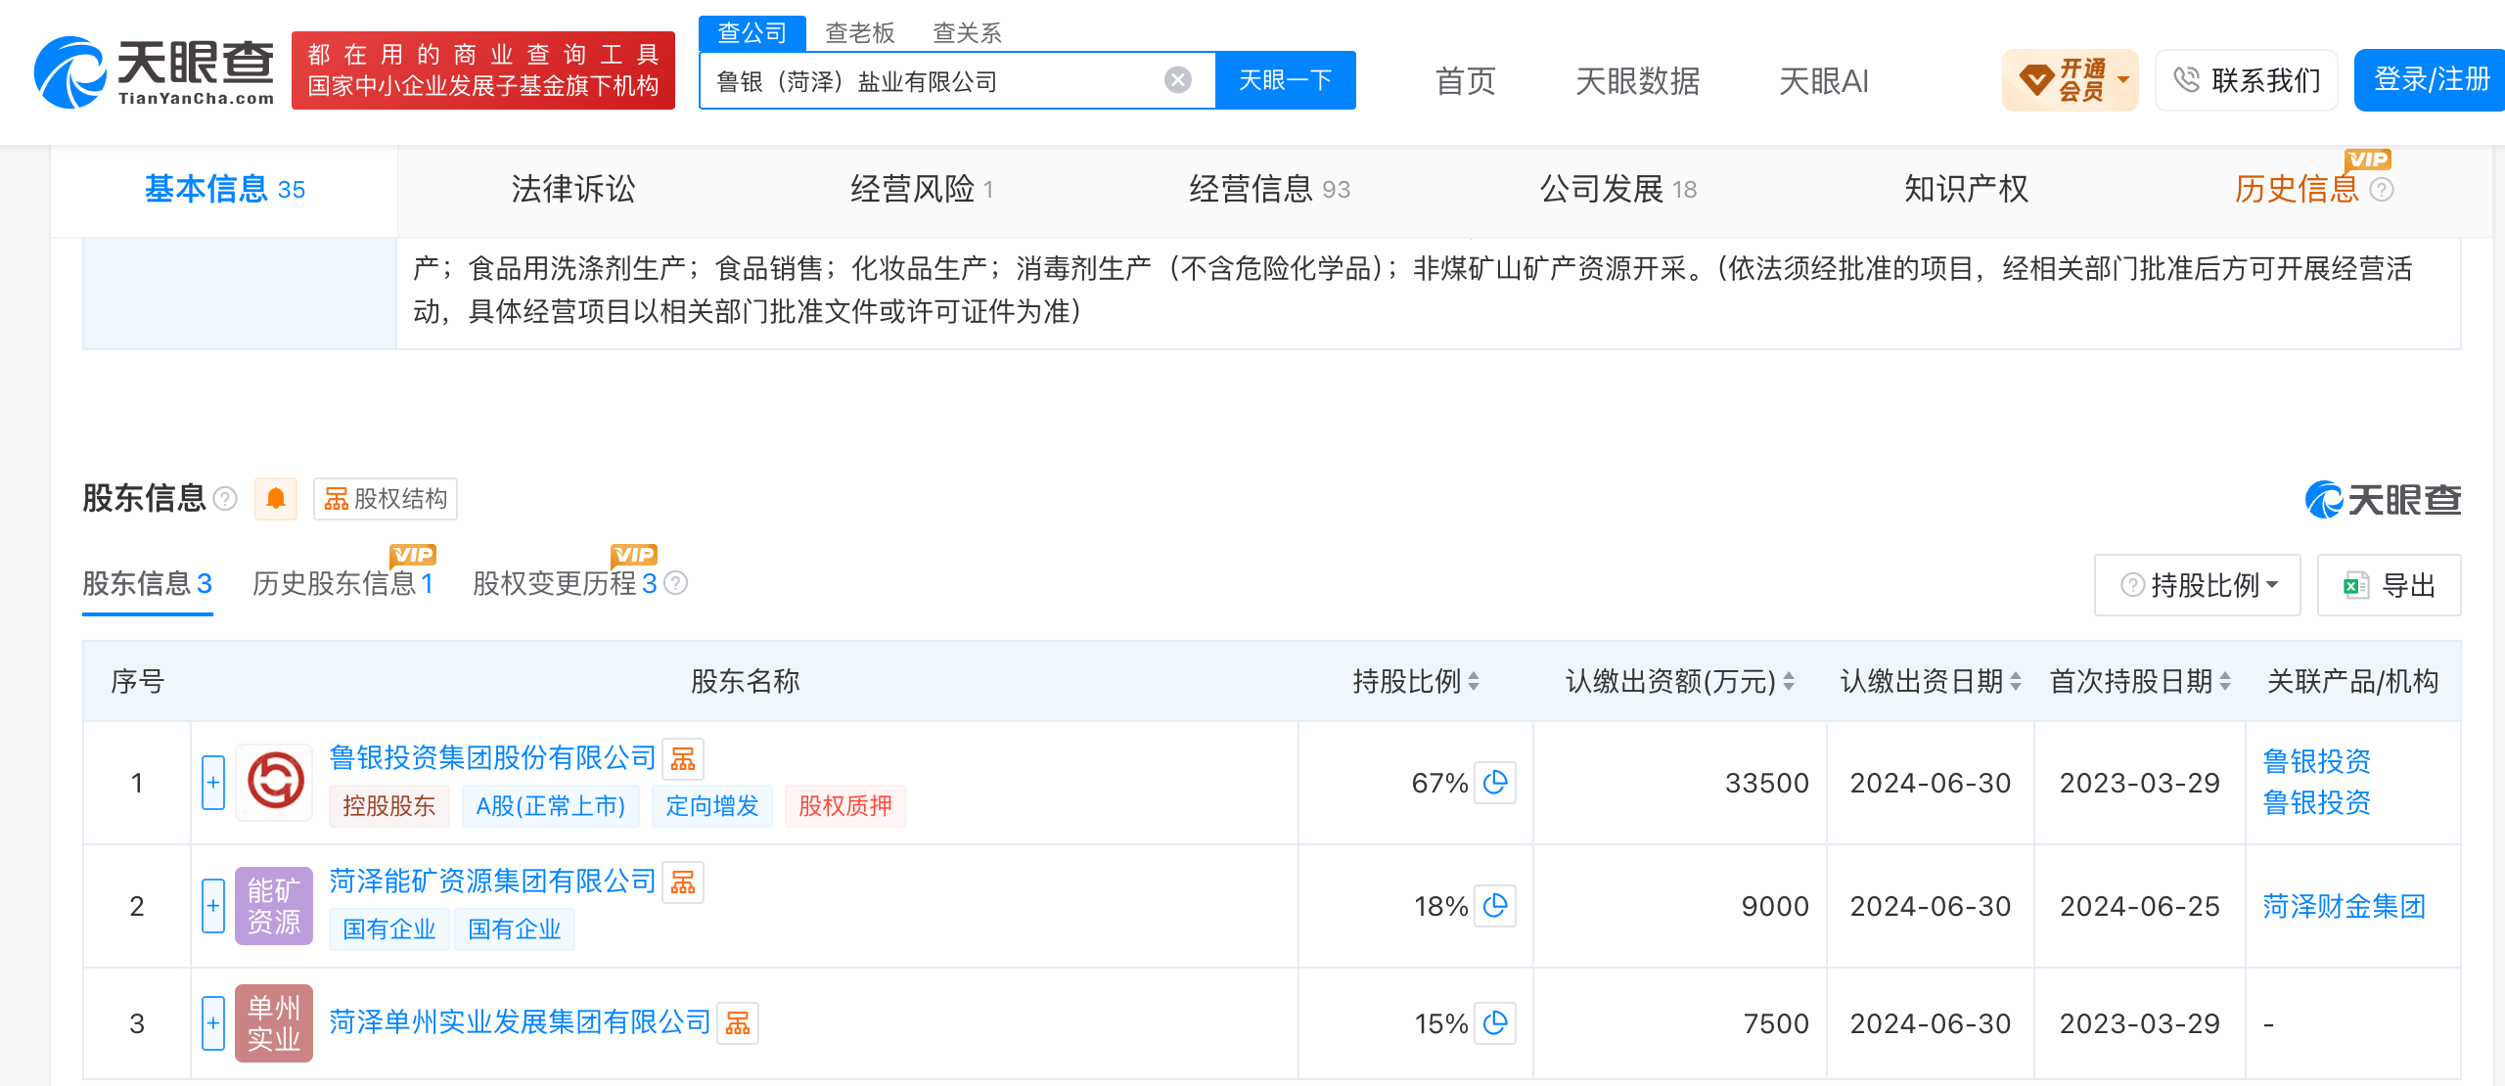Sort by 认缴出资日期 column arrows
This screenshot has width=2505, height=1086.
[x=2016, y=682]
